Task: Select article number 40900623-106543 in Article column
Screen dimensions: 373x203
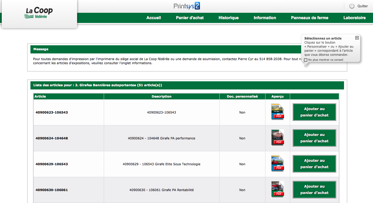Action: [52, 112]
